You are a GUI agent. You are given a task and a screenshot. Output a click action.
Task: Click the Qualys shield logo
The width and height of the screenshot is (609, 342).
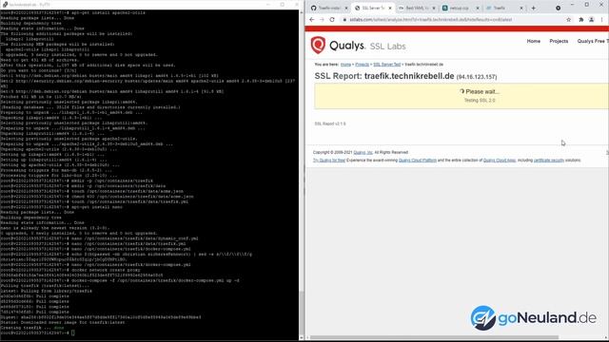(x=318, y=45)
